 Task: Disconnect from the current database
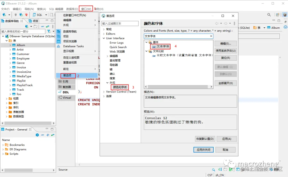click(26, 15)
